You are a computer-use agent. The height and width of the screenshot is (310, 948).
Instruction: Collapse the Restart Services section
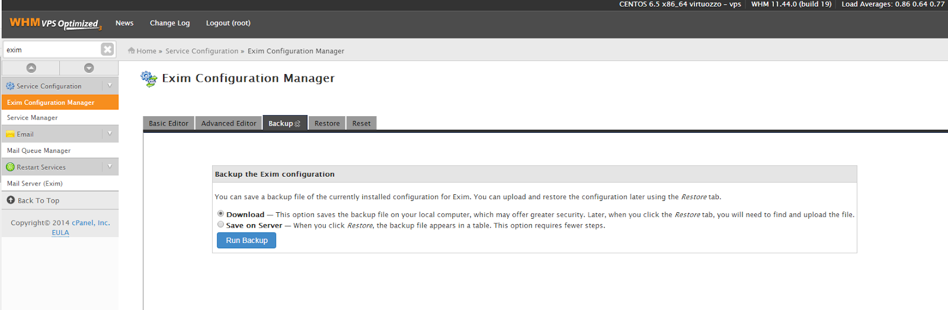110,167
